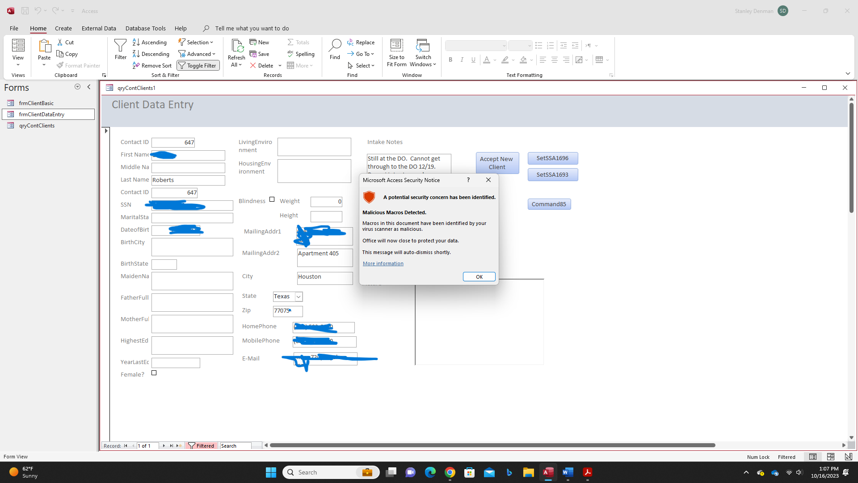Toggle the Filtered button in record navigator
The height and width of the screenshot is (483, 858).
[202, 446]
